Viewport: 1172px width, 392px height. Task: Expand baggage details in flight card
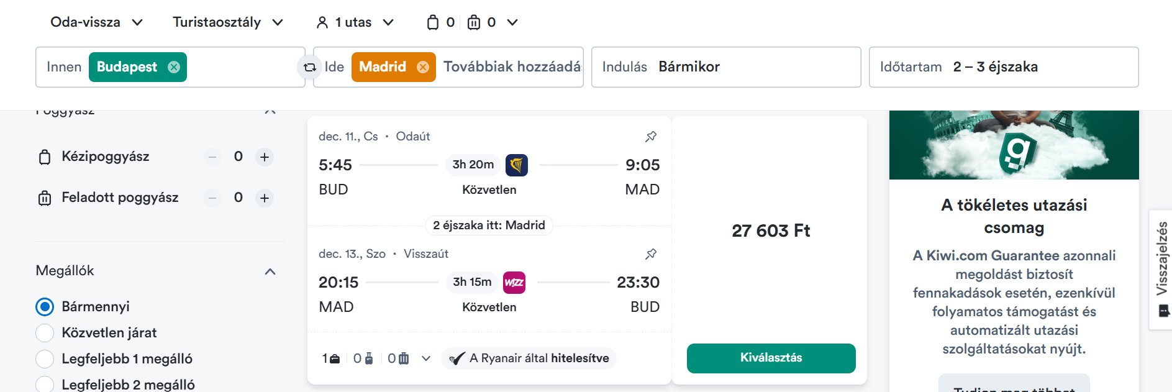(426, 358)
